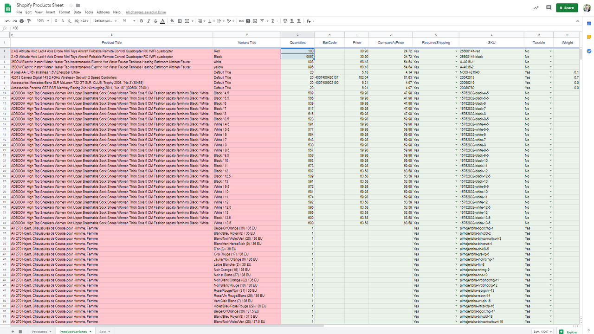Redo the last action
The width and height of the screenshot is (594, 334).
pos(14,21)
